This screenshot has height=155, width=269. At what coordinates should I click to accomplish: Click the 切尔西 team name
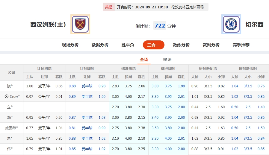coord(254,25)
